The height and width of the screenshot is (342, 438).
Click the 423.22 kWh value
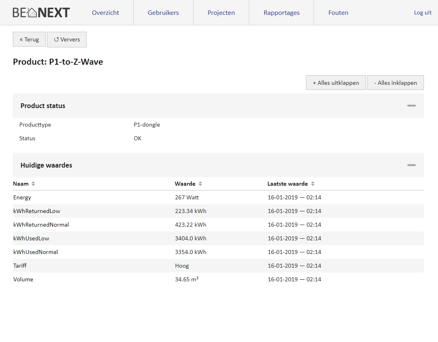click(x=191, y=225)
